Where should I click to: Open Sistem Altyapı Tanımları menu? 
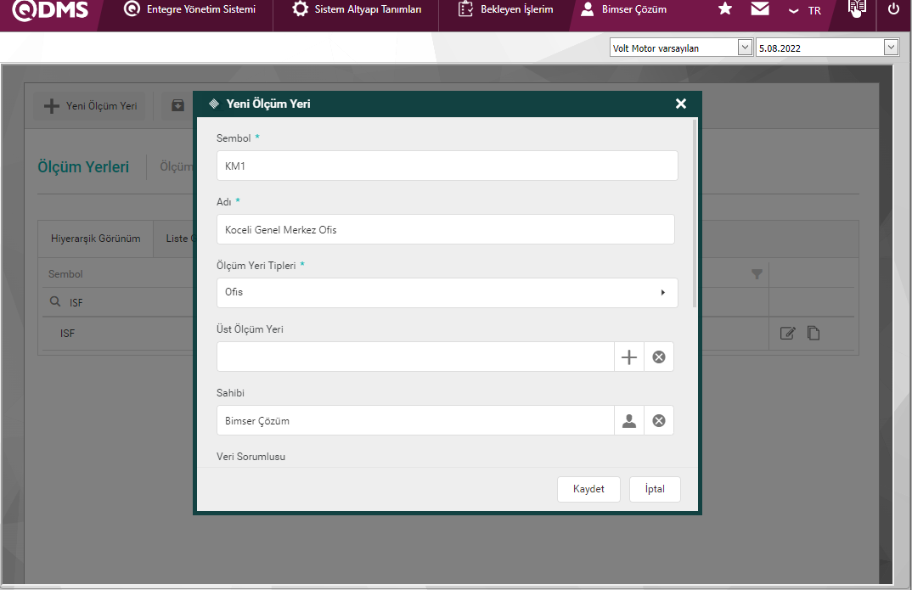[357, 9]
